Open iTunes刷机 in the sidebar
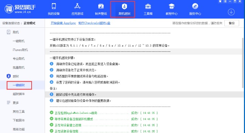This screenshot has height=133, width=245. pos(20,50)
